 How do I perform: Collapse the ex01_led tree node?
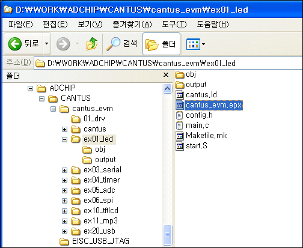(64, 139)
